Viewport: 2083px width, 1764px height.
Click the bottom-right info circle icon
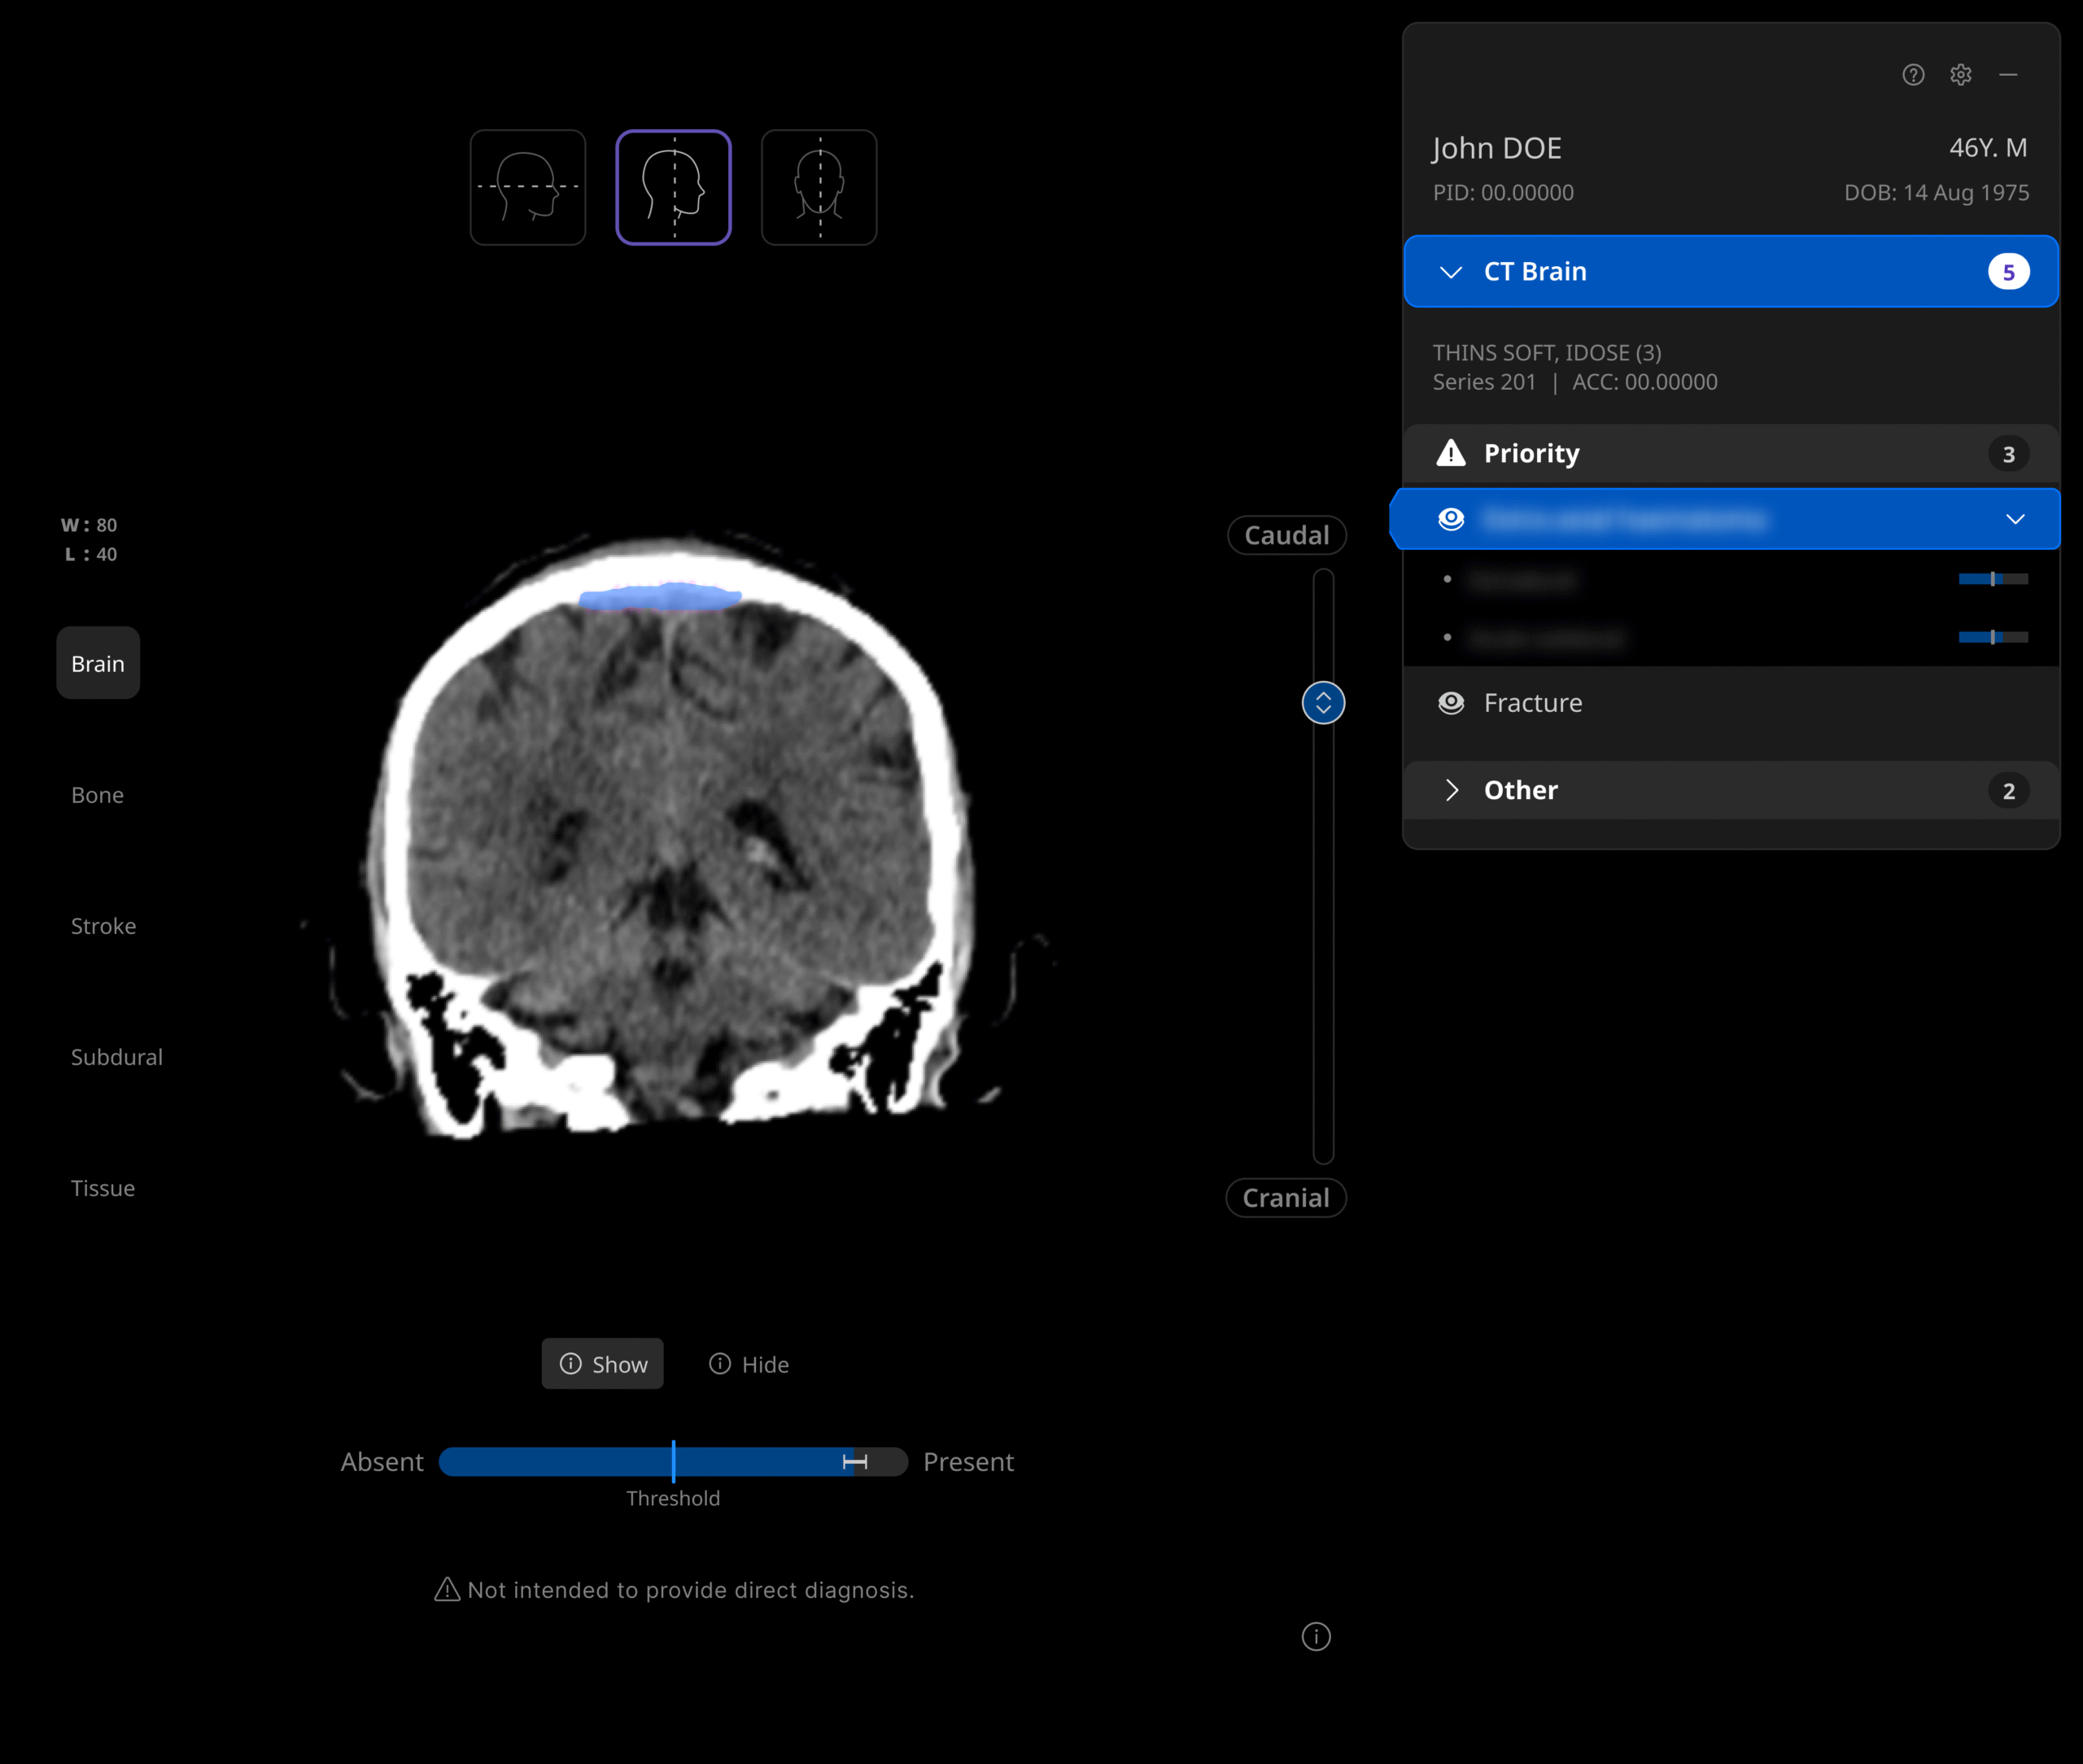click(1316, 1636)
